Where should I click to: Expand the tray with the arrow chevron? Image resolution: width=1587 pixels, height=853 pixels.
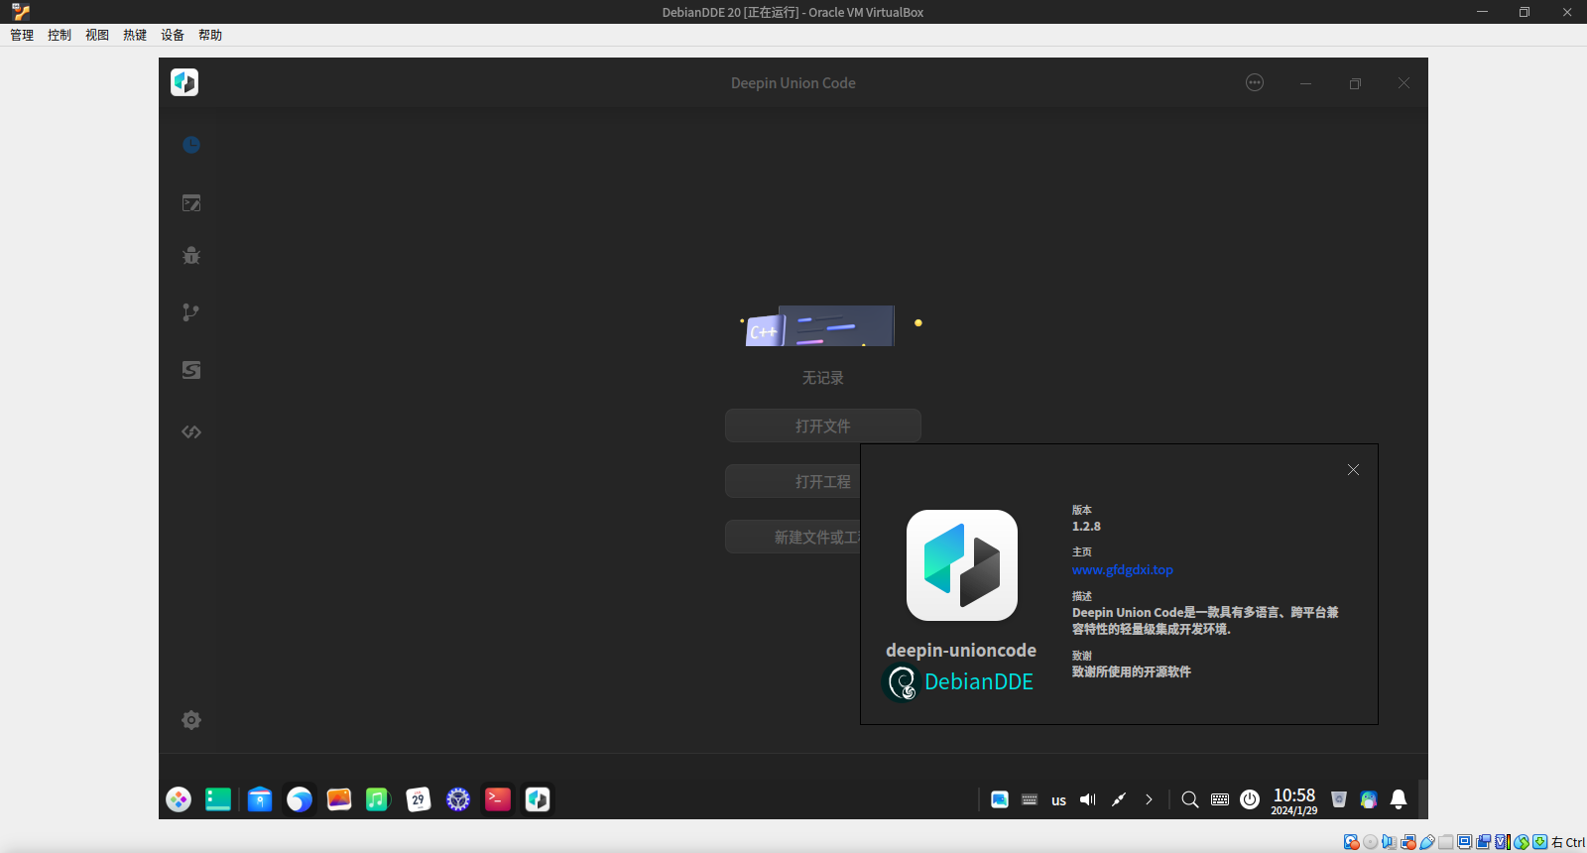coord(1149,799)
